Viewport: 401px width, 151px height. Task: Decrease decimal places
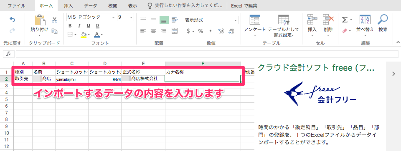tap(231, 31)
